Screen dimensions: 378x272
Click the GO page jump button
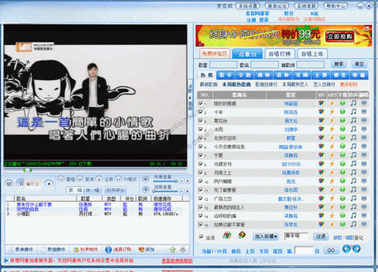coord(331,250)
